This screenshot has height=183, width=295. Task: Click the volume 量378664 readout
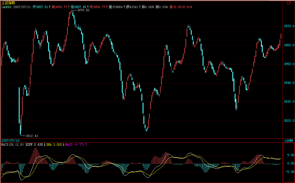115,7
